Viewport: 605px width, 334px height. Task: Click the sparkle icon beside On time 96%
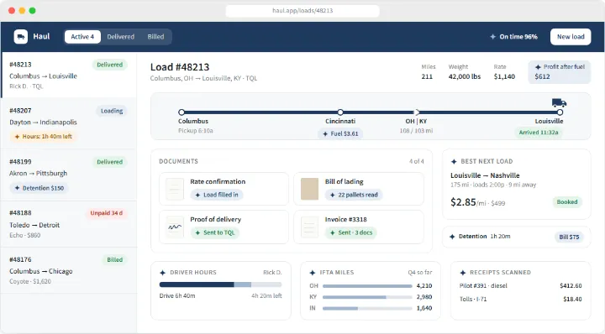[492, 37]
